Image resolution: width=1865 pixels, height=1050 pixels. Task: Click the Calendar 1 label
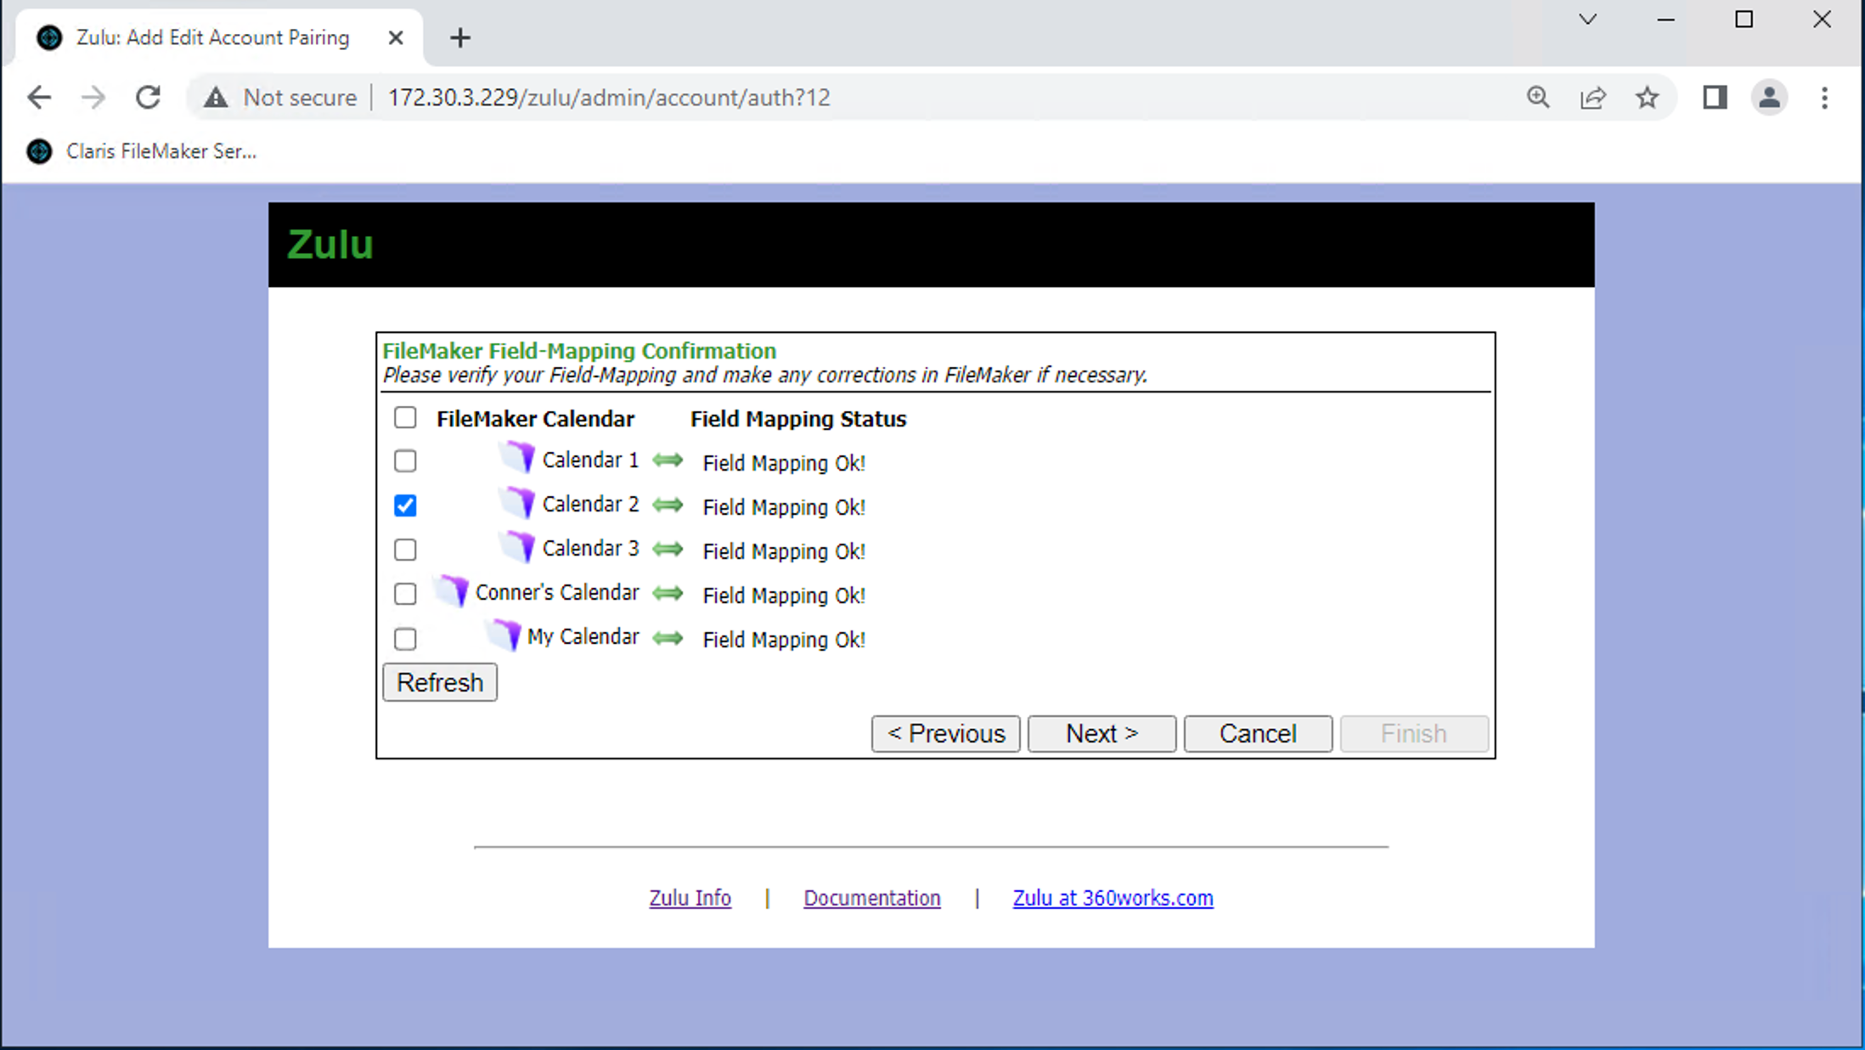tap(590, 460)
